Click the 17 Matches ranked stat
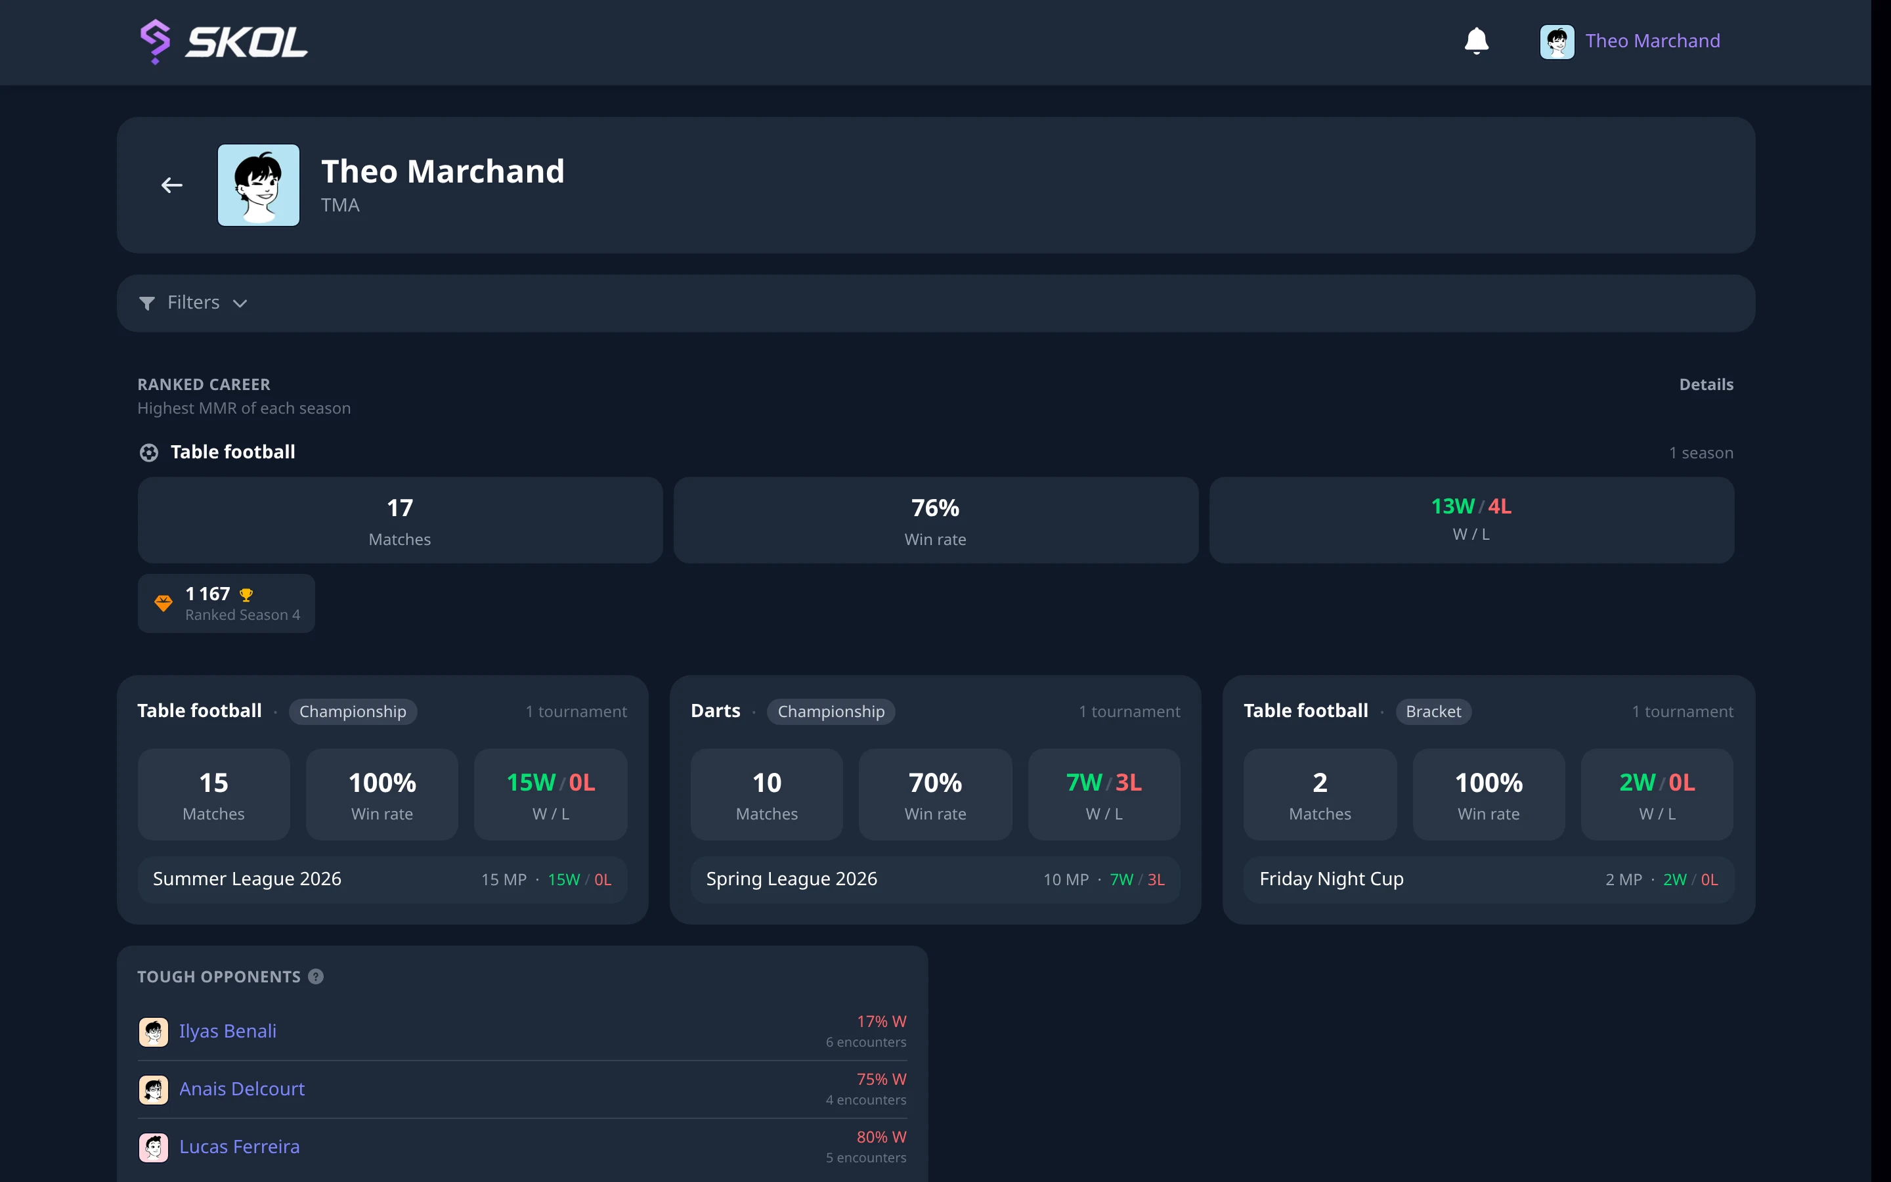1891x1182 pixels. (x=400, y=521)
